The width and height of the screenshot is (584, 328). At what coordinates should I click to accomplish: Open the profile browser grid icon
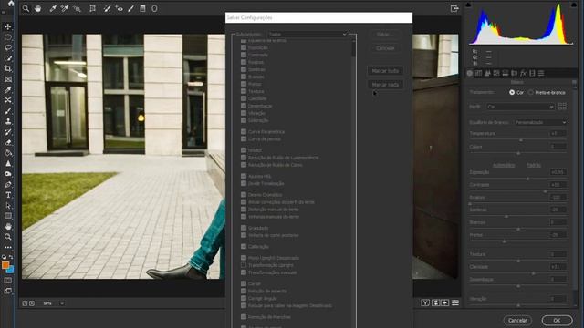[x=562, y=107]
